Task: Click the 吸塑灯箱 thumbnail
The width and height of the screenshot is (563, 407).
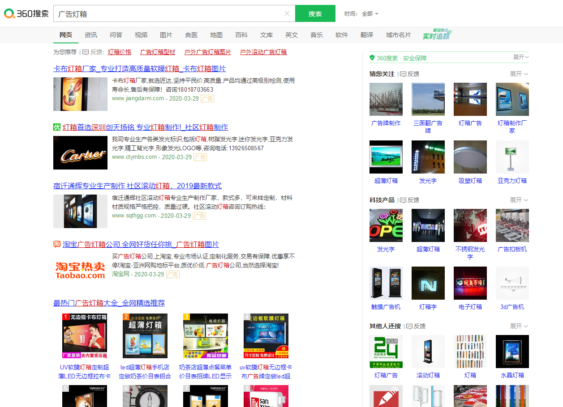Action: click(470, 157)
